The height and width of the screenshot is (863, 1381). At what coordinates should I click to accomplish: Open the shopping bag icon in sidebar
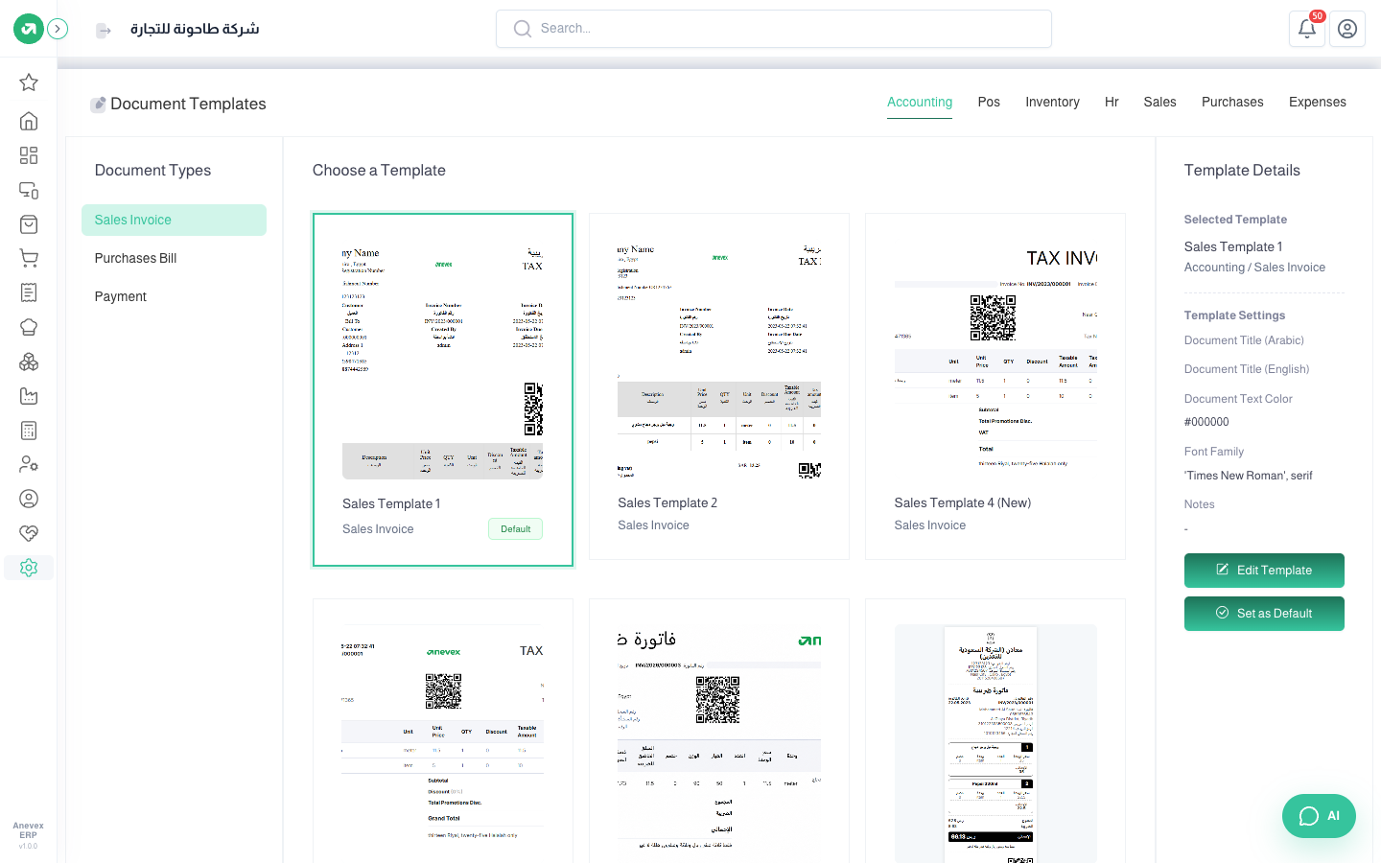click(29, 224)
